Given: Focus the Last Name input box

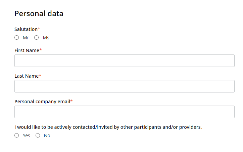Looking at the screenshot, I should tap(124, 86).
